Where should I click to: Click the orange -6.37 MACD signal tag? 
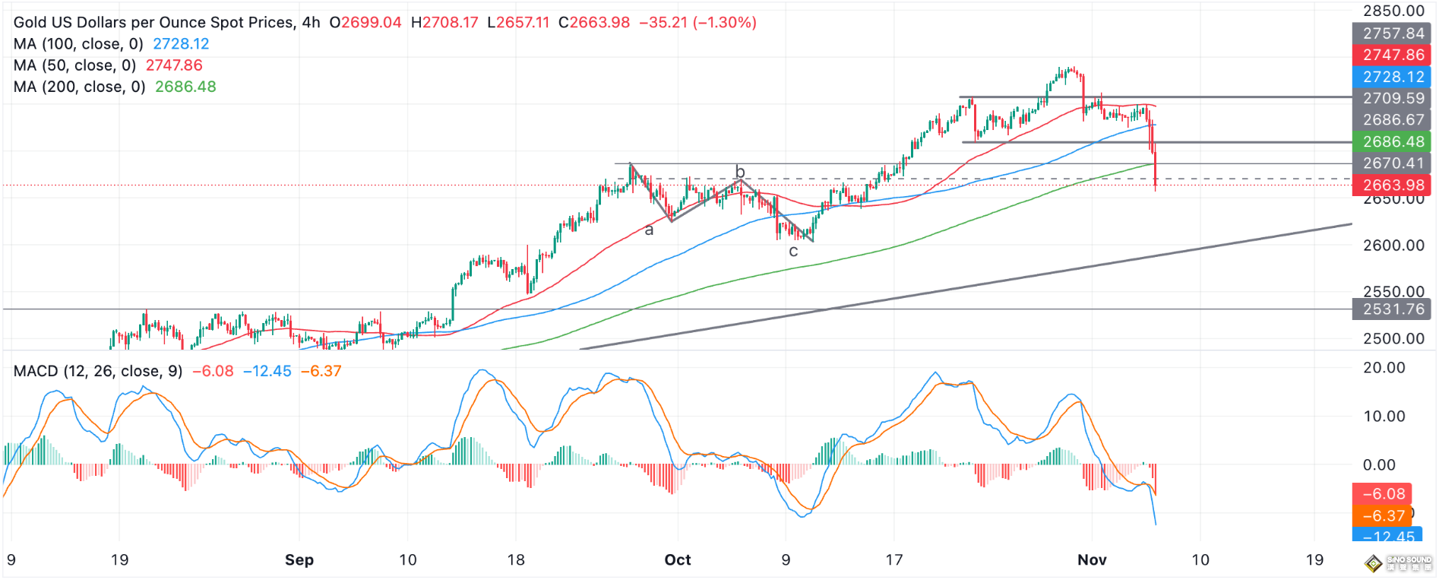pyautogui.click(x=1382, y=515)
